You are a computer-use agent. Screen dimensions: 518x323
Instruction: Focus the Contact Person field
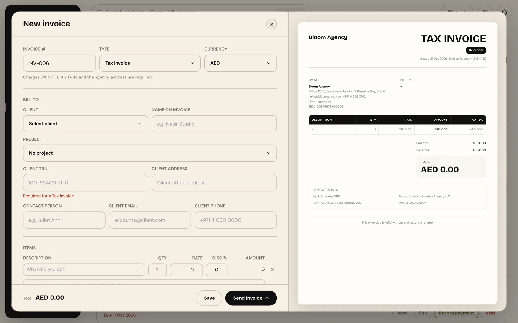tap(64, 220)
